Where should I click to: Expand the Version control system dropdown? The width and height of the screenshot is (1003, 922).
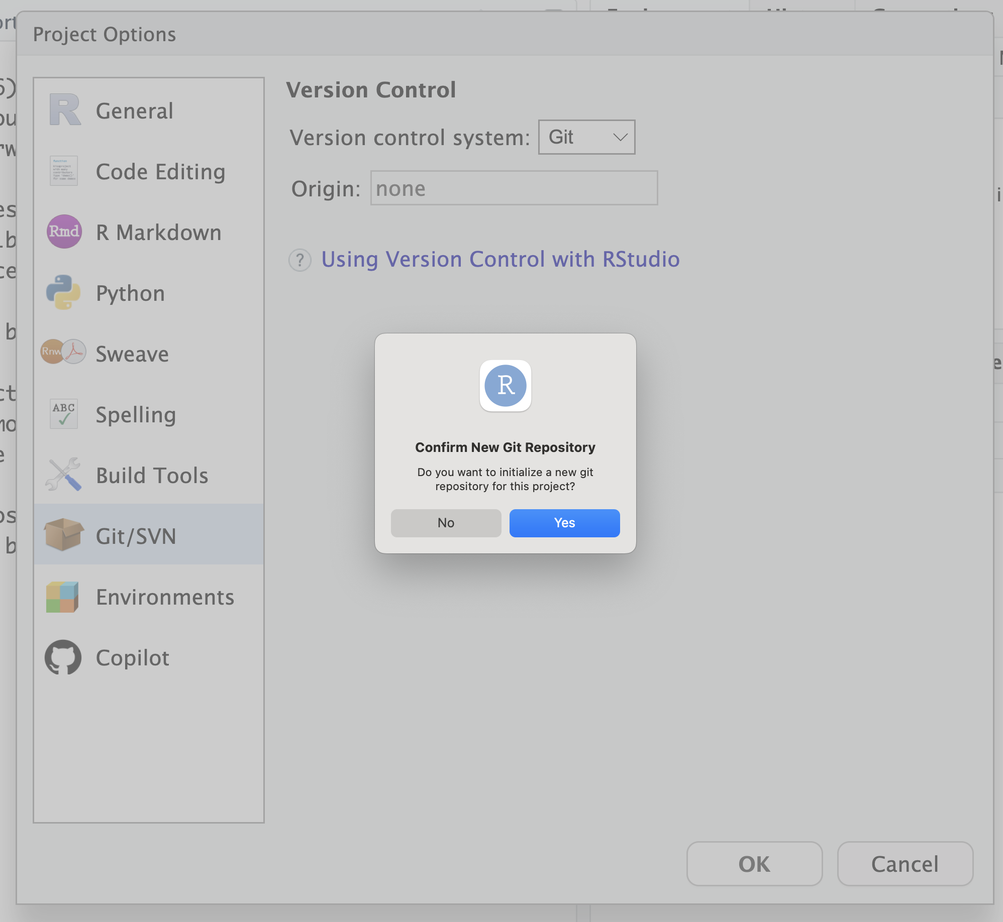pos(586,137)
